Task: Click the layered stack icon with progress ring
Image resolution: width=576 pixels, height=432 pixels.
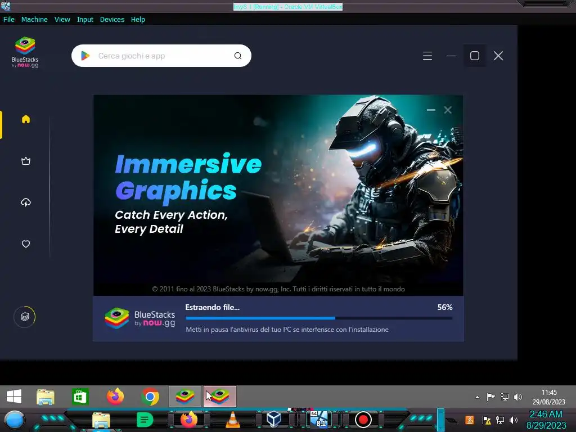Action: click(x=25, y=317)
